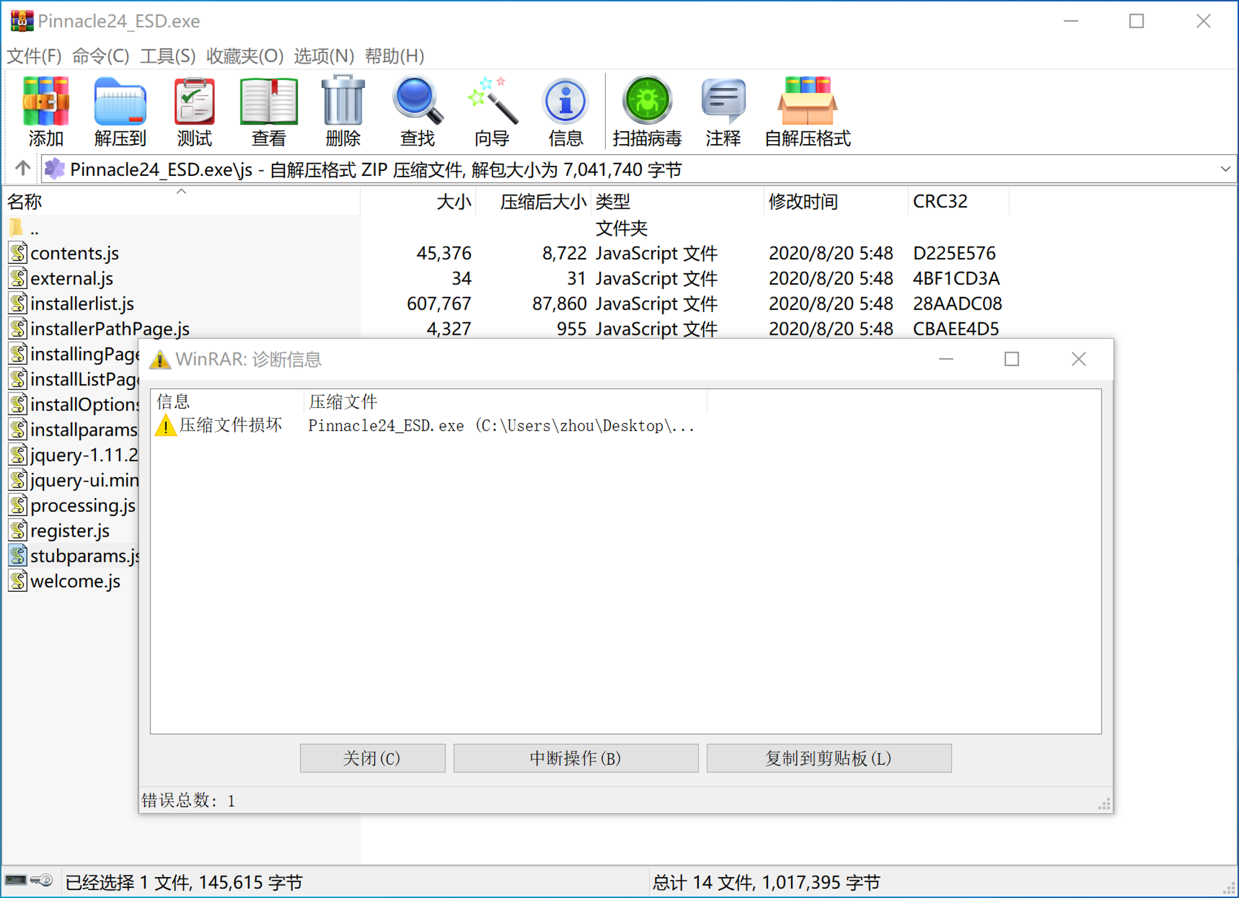
Task: Go up one folder with the arrow icon
Action: click(23, 168)
